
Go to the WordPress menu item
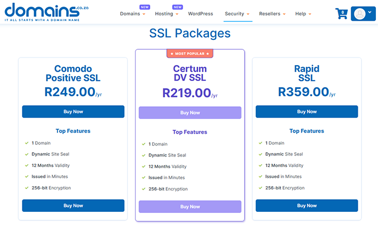pyautogui.click(x=200, y=14)
